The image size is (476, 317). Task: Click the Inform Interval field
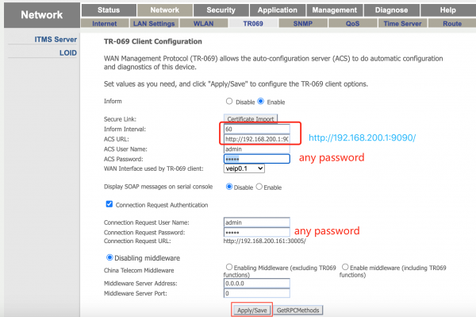coord(257,130)
